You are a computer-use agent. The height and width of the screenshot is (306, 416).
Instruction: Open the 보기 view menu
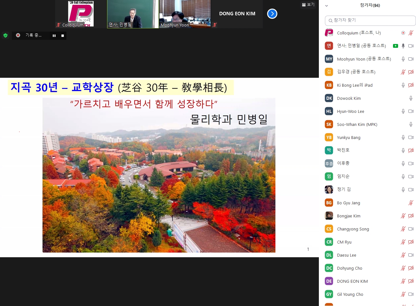coord(308,4)
